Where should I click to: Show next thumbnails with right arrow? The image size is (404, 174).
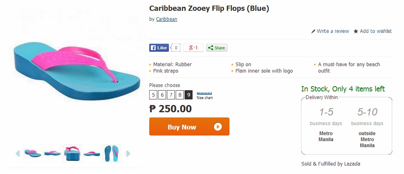pyautogui.click(x=128, y=154)
